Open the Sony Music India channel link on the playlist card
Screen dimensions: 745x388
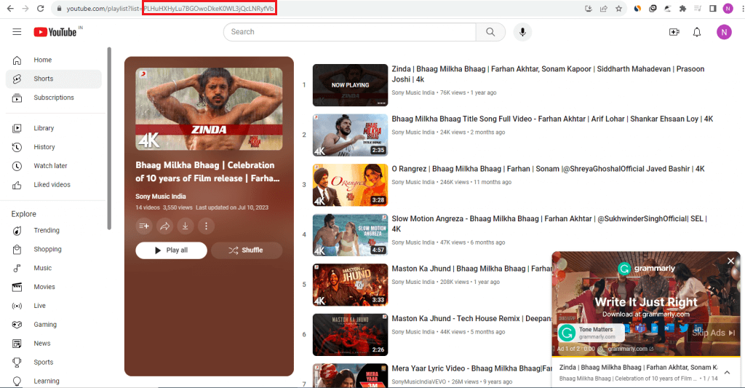point(161,197)
